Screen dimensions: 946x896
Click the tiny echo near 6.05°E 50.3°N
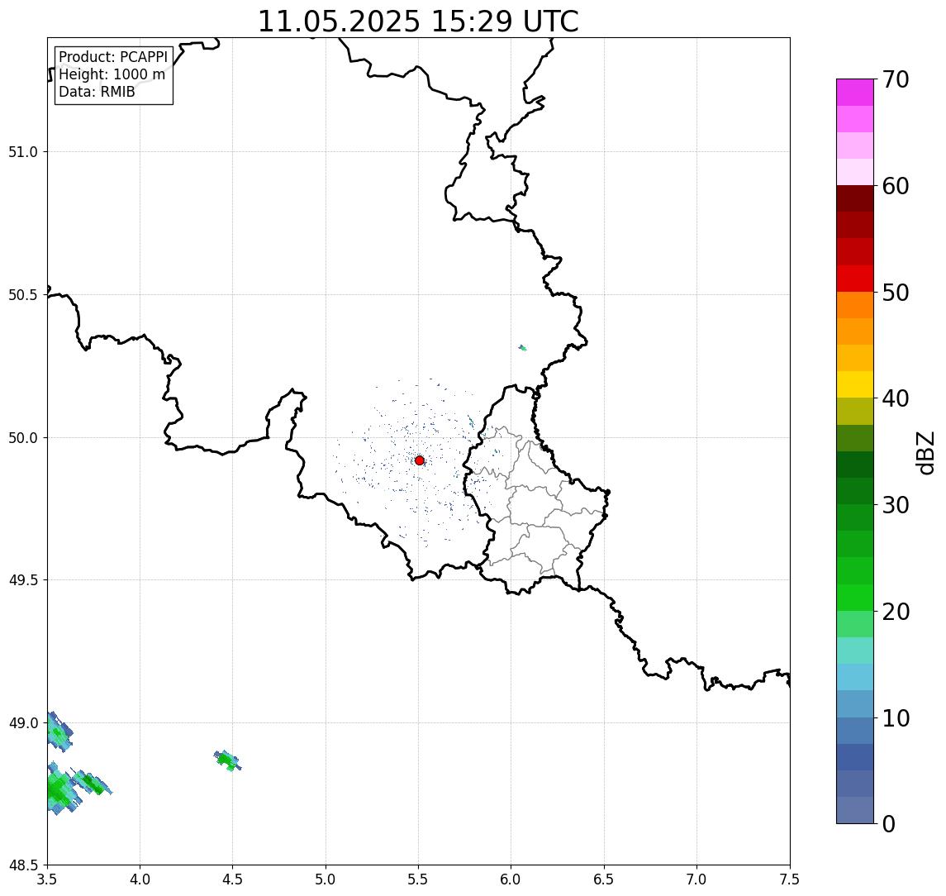coord(522,348)
